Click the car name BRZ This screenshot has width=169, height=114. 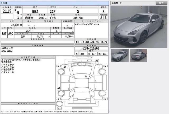pos(35,11)
